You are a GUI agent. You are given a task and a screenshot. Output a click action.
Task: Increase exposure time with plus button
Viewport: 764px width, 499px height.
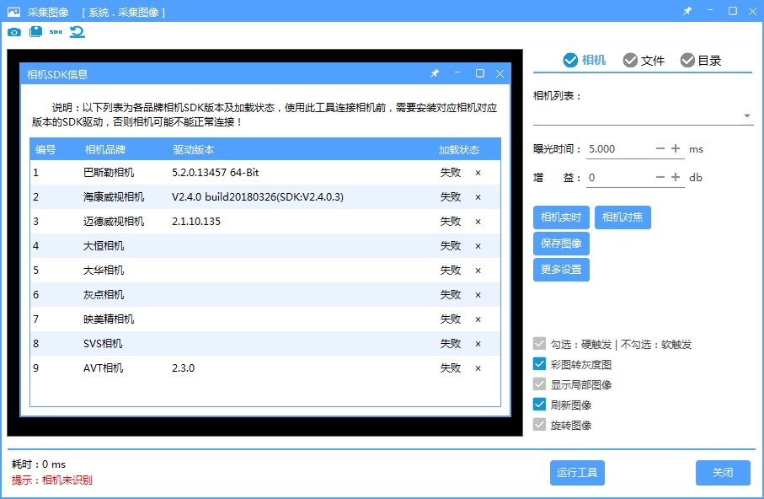tap(676, 148)
